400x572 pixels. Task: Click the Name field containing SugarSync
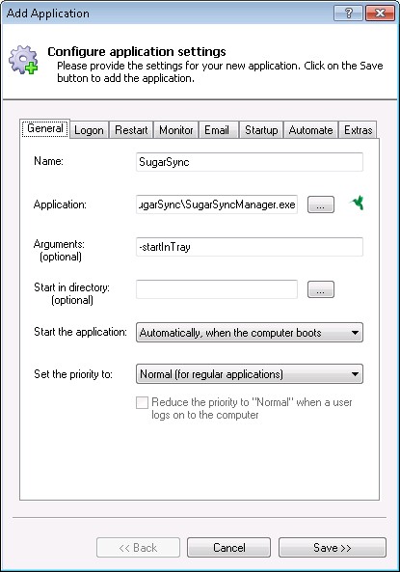click(250, 162)
